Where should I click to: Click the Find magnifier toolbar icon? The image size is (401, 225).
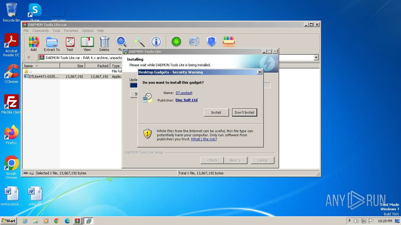(121, 44)
